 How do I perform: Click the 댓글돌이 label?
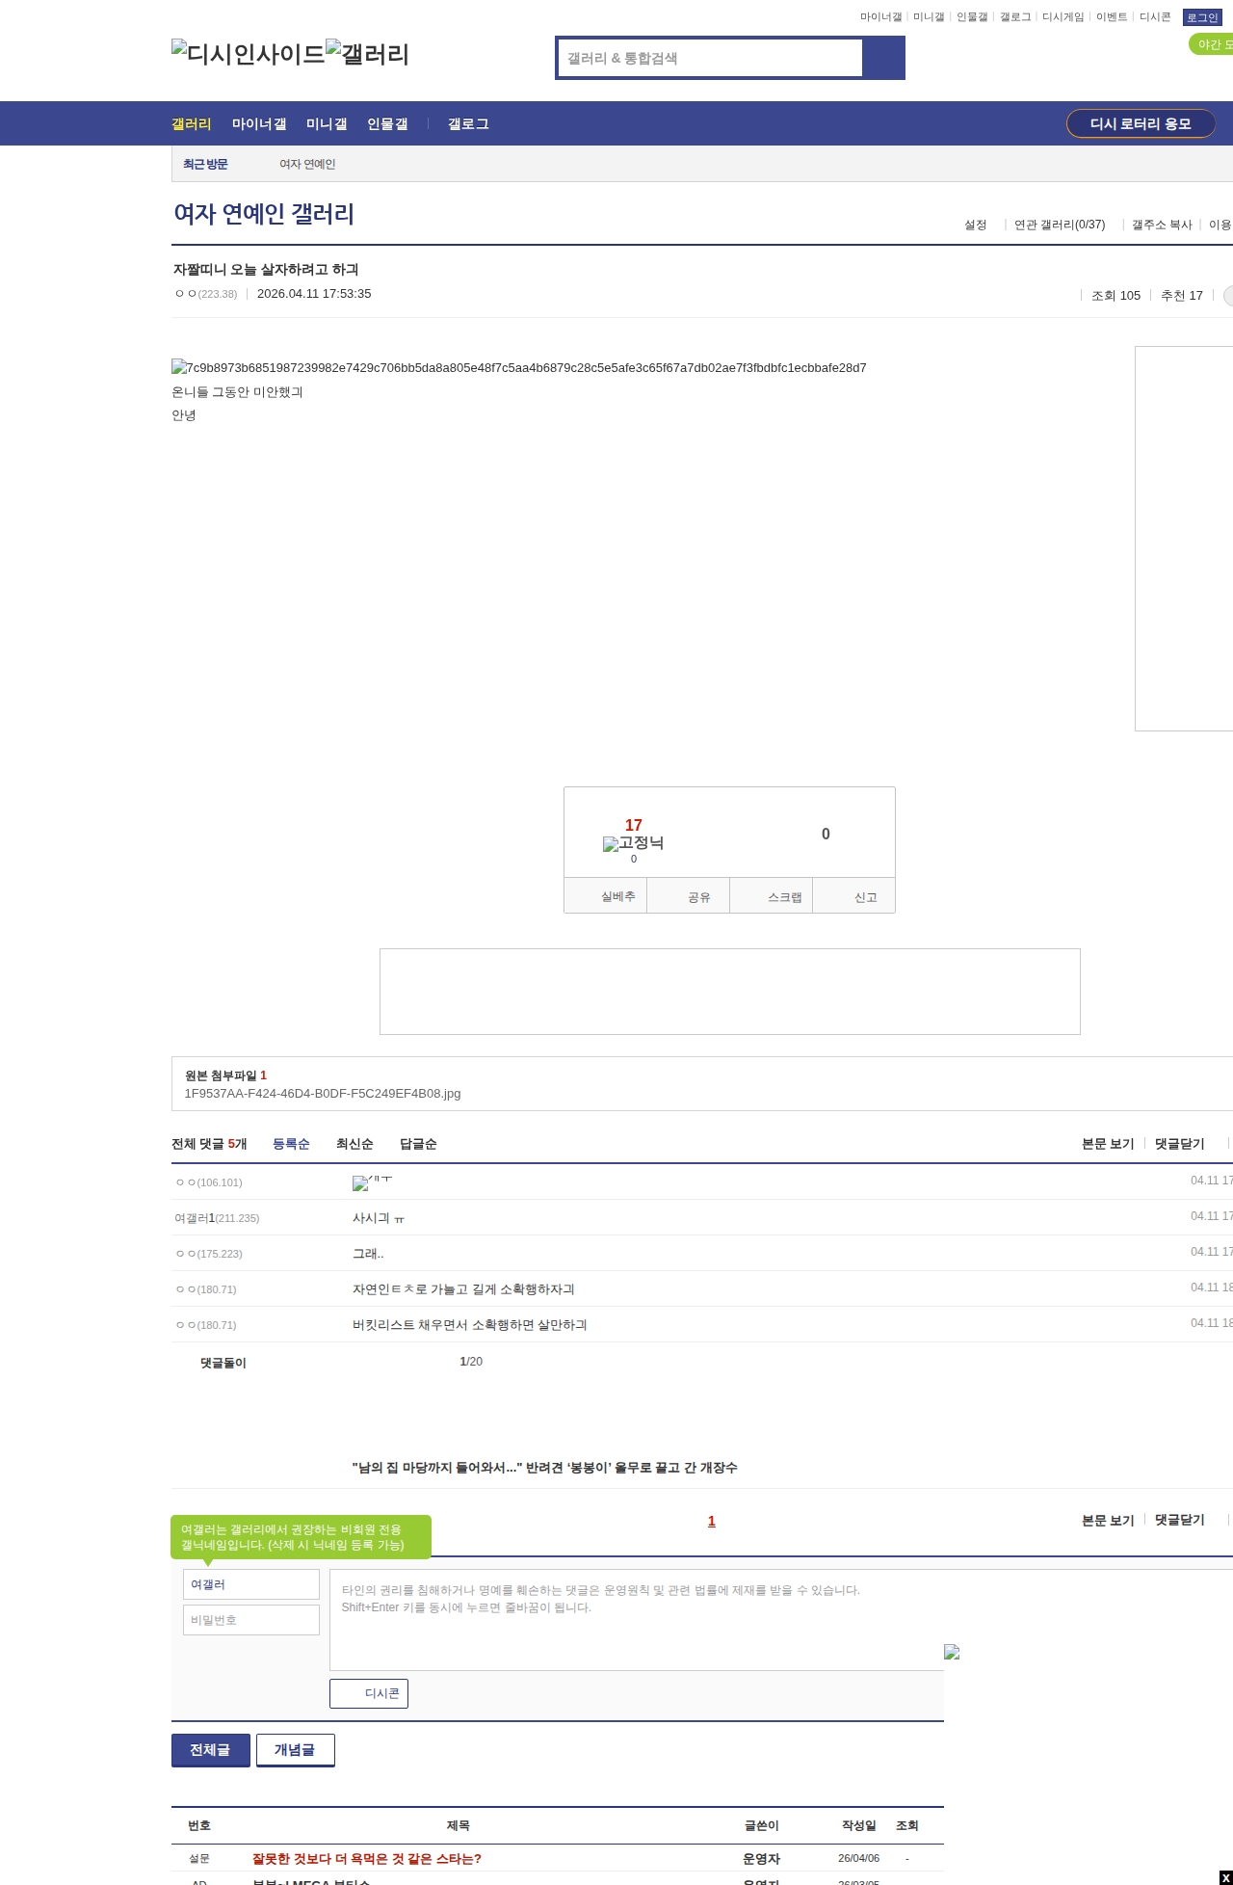[x=223, y=1363]
